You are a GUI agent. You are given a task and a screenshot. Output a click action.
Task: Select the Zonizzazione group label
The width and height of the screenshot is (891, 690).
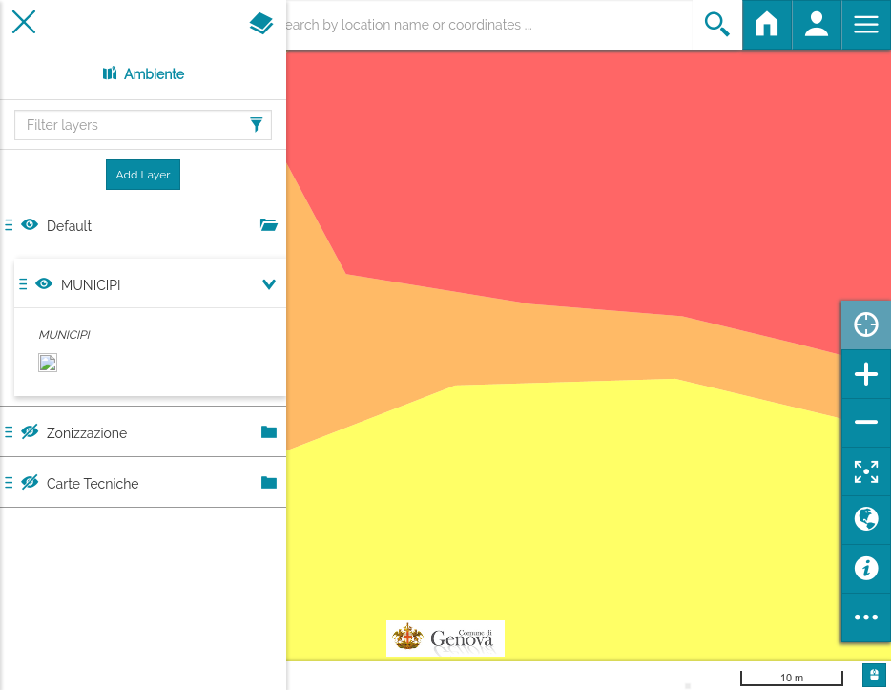(x=87, y=433)
